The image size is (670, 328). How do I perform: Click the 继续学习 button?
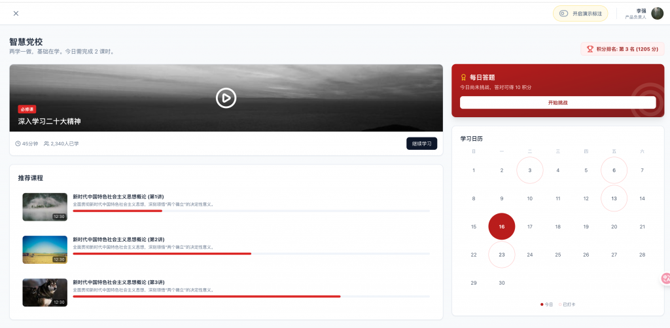[x=421, y=143]
